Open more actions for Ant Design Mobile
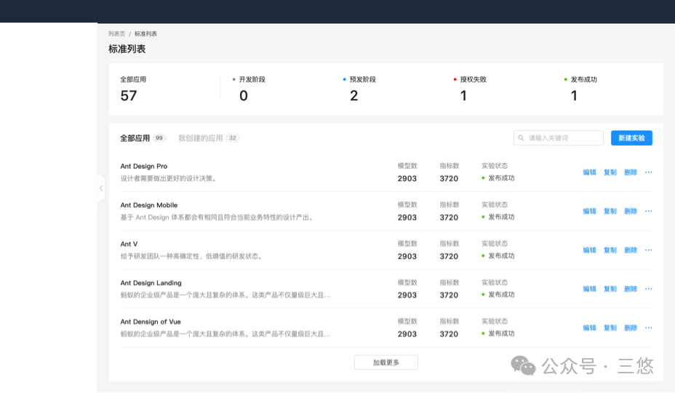Viewport: 675px width, 393px height. coord(648,211)
